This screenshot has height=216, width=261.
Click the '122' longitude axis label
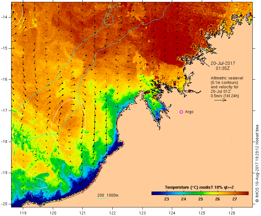coord(113,213)
